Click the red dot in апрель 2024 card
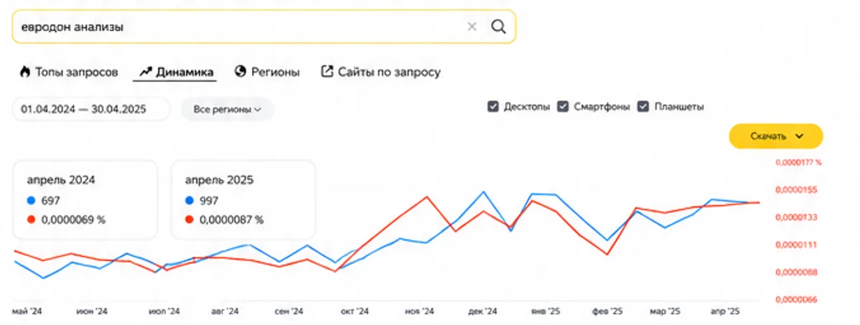Viewport: 860px width, 325px height. point(31,220)
